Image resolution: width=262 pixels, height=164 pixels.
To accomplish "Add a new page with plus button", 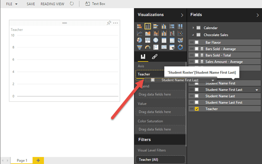I will pos(38,160).
